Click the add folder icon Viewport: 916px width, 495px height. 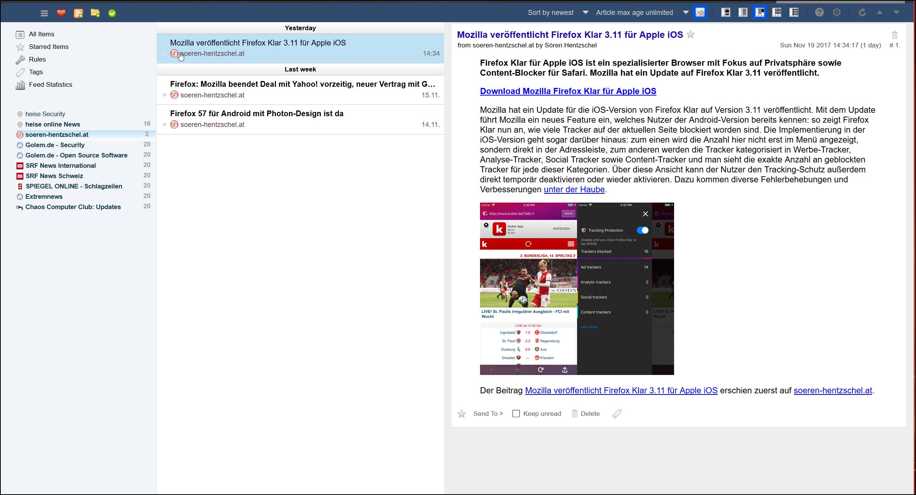coord(95,13)
